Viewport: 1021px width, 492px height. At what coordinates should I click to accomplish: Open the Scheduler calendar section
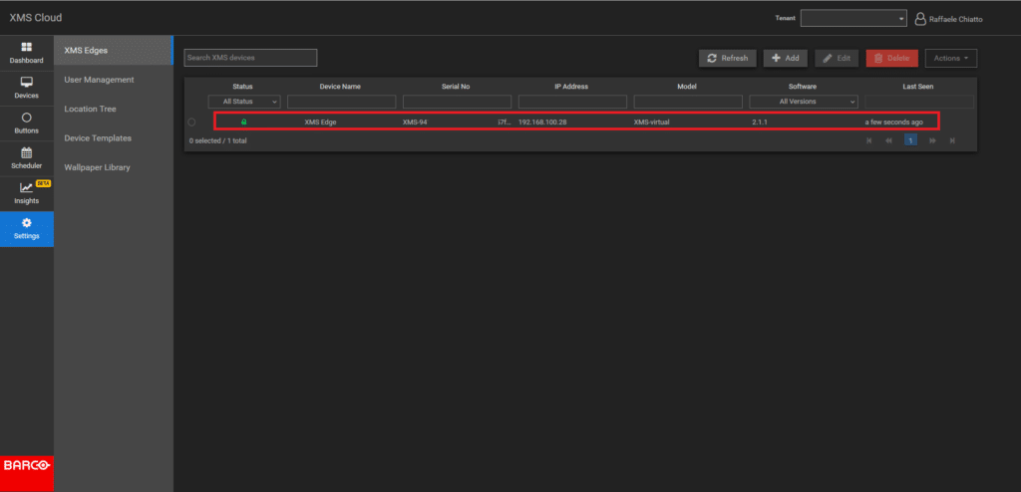click(27, 158)
